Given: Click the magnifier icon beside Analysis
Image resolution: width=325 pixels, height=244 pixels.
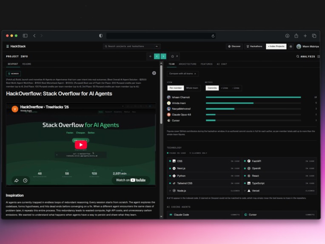Looking at the screenshot, I should (298, 56).
